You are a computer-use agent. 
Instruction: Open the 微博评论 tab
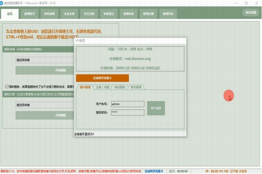[x=168, y=14]
